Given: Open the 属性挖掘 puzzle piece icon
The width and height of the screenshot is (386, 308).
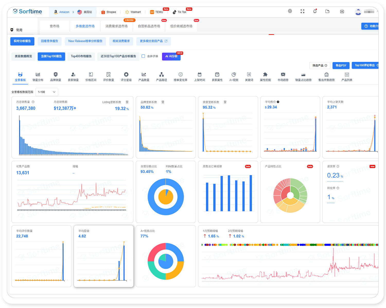Looking at the screenshot, I should (265, 75).
